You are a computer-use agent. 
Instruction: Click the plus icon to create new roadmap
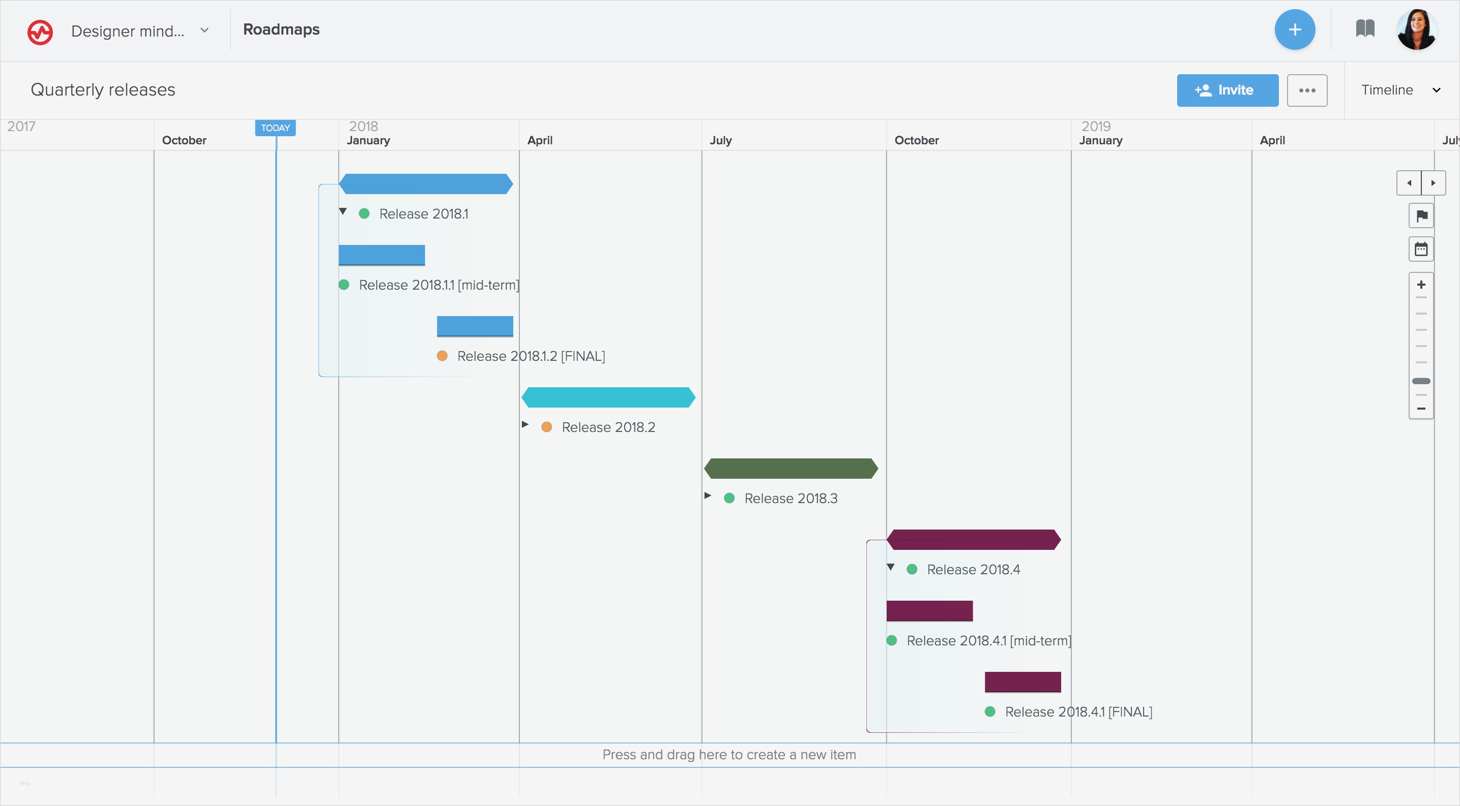(1295, 29)
